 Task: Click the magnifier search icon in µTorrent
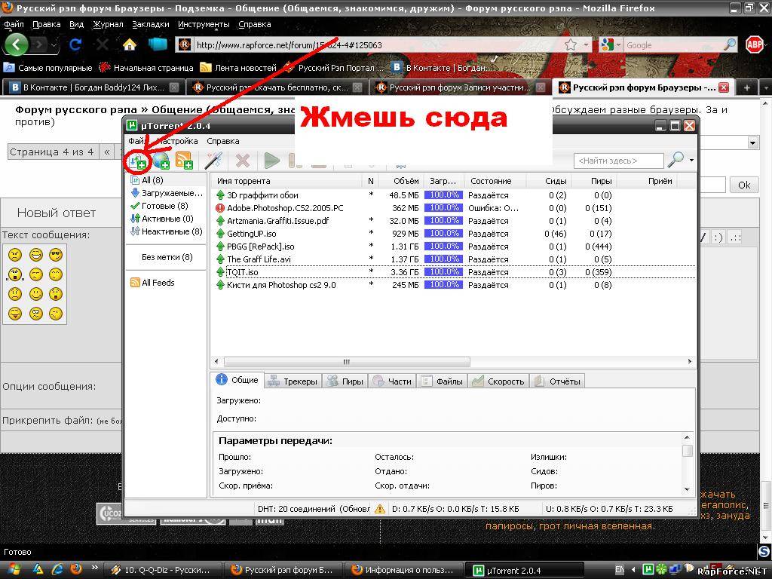(x=675, y=160)
